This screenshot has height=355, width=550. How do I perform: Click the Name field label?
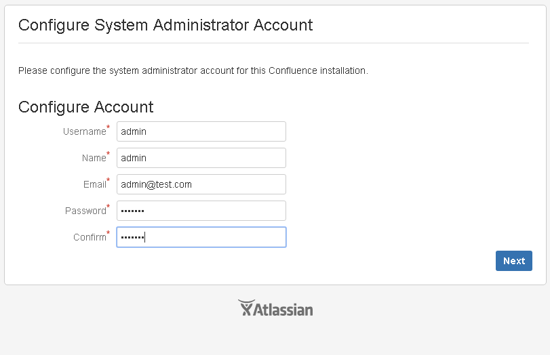(x=94, y=158)
